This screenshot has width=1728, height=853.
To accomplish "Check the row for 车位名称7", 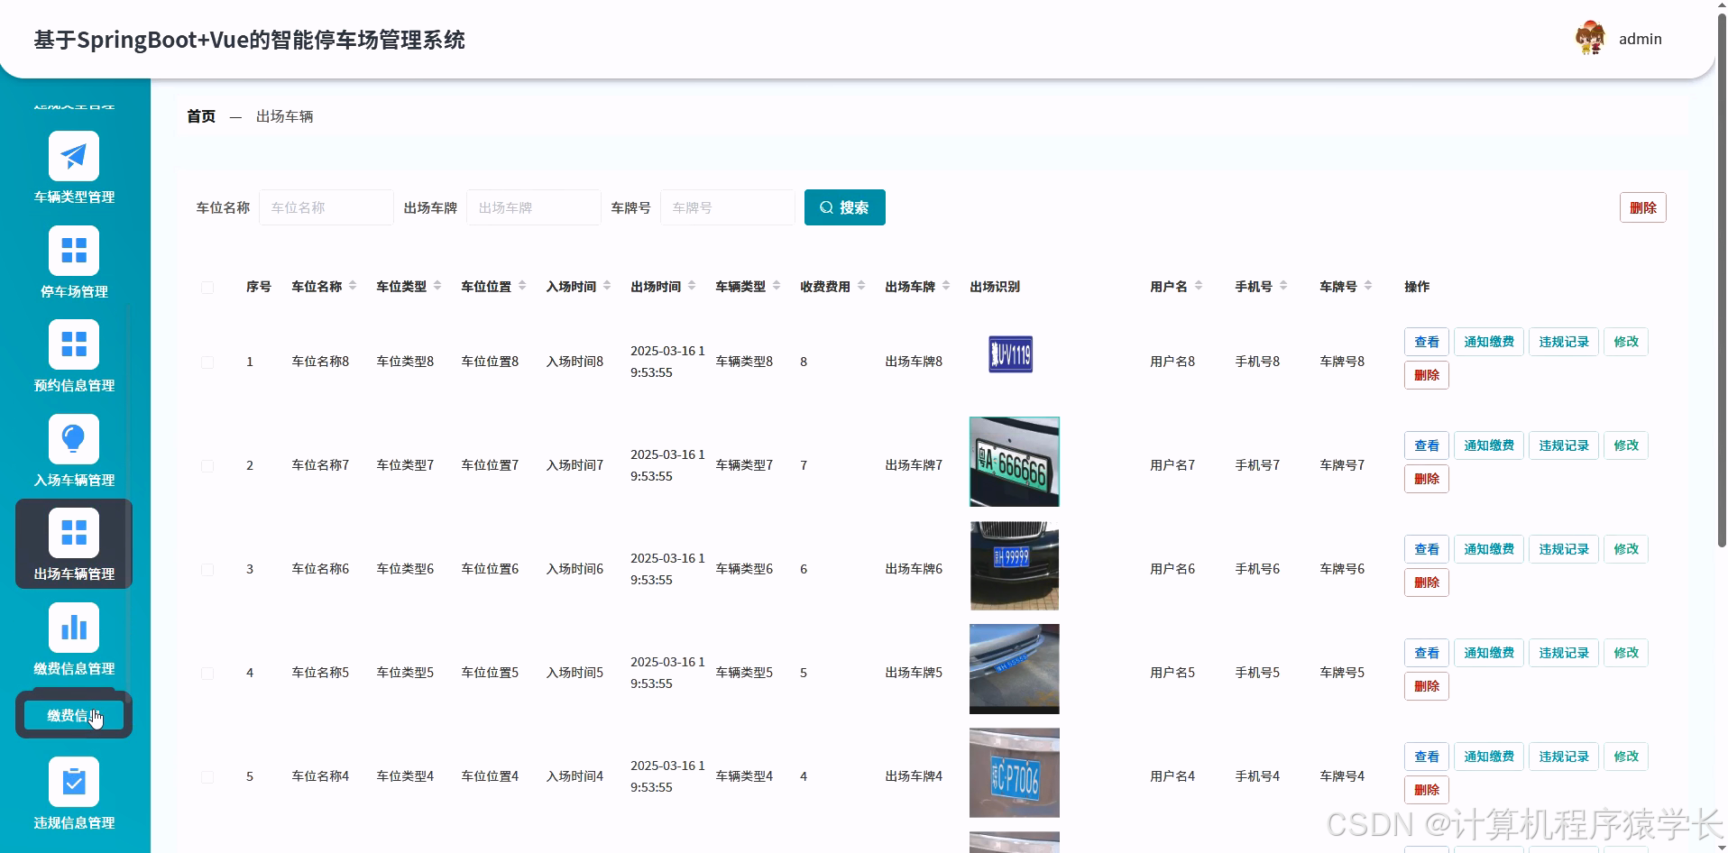I will [207, 466].
